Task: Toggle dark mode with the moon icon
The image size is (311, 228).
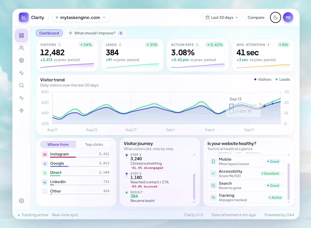Action: (x=275, y=17)
